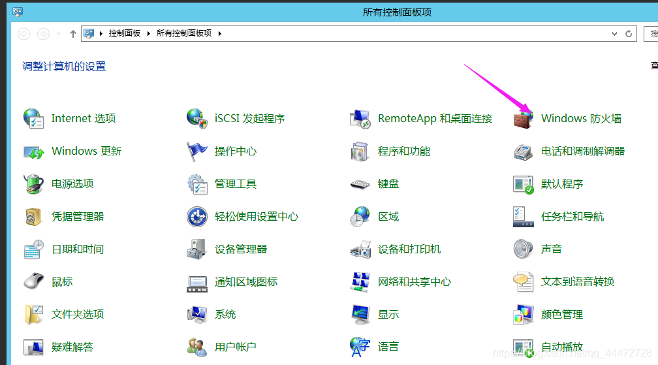Open the recent locations dropdown arrow
The height and width of the screenshot is (365, 658).
[58, 33]
